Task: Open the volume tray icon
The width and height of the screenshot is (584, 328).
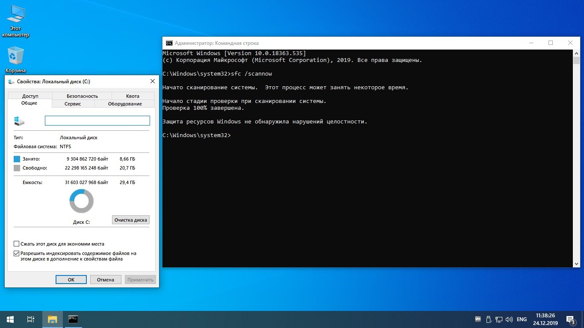Action: tap(509, 319)
